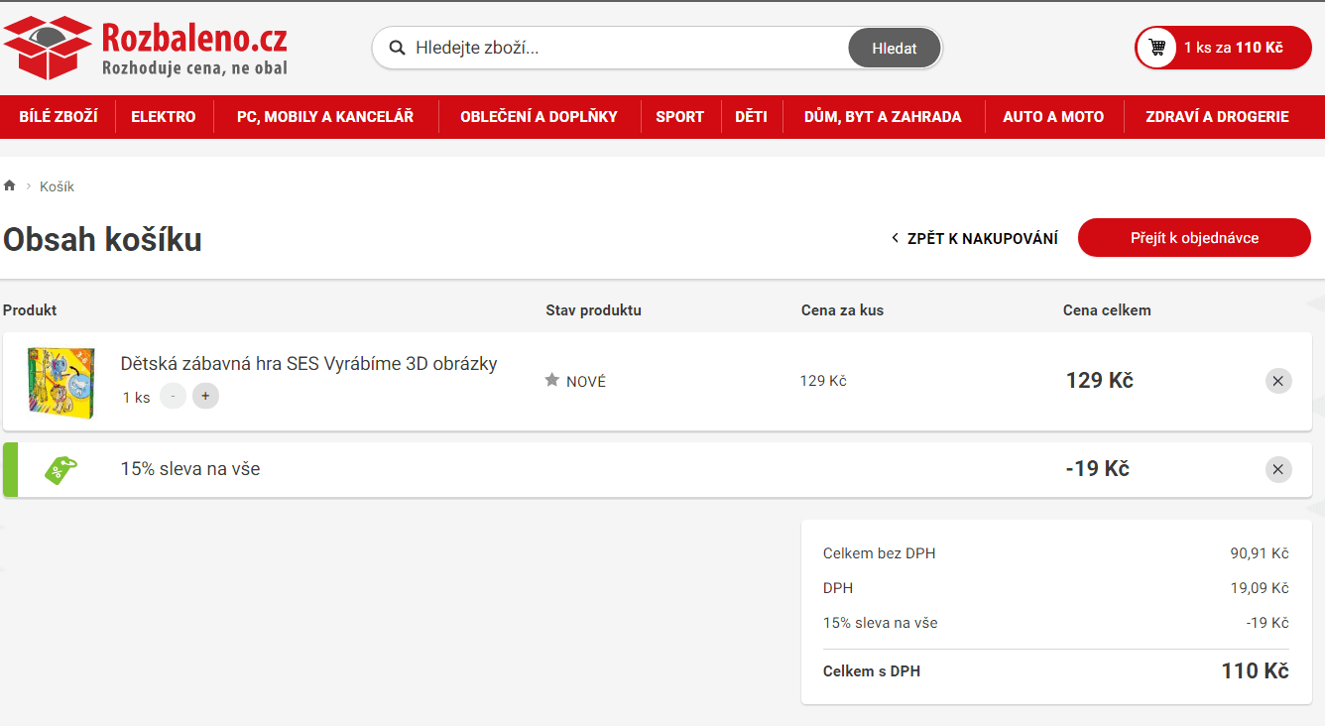
Task: Expand PC, MOBILY A KANCELÁŘ category
Action: (325, 117)
